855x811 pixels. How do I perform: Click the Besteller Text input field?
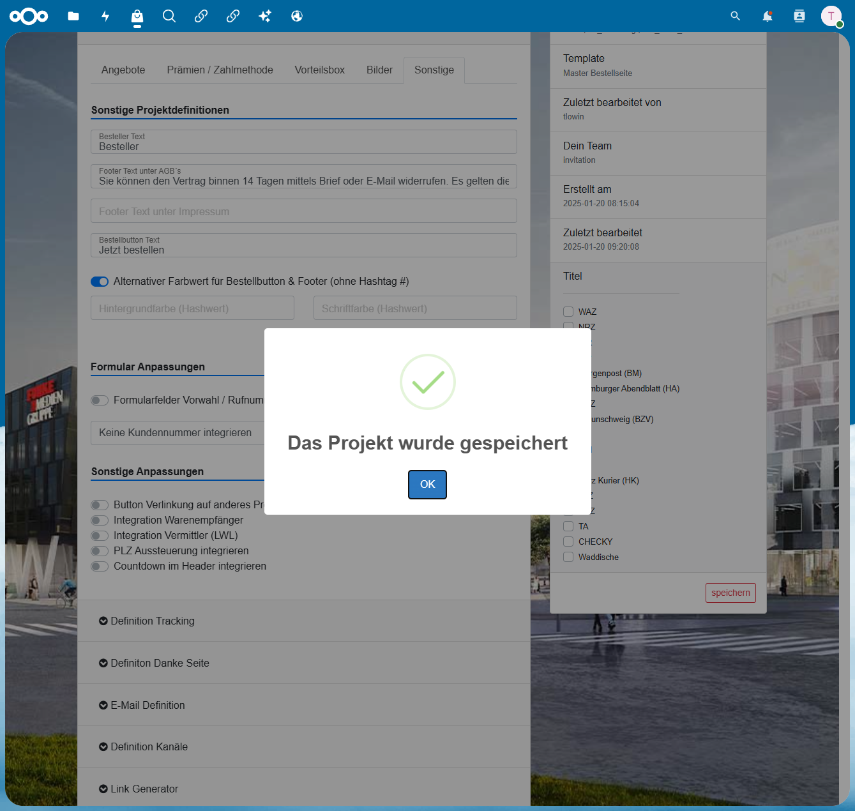click(x=304, y=142)
